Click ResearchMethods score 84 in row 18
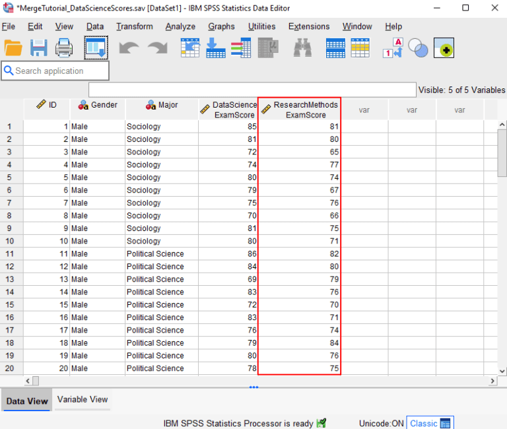507x429 pixels. [x=300, y=343]
